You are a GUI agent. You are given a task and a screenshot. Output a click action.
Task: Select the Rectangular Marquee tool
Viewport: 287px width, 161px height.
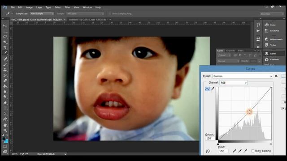coord(5,31)
